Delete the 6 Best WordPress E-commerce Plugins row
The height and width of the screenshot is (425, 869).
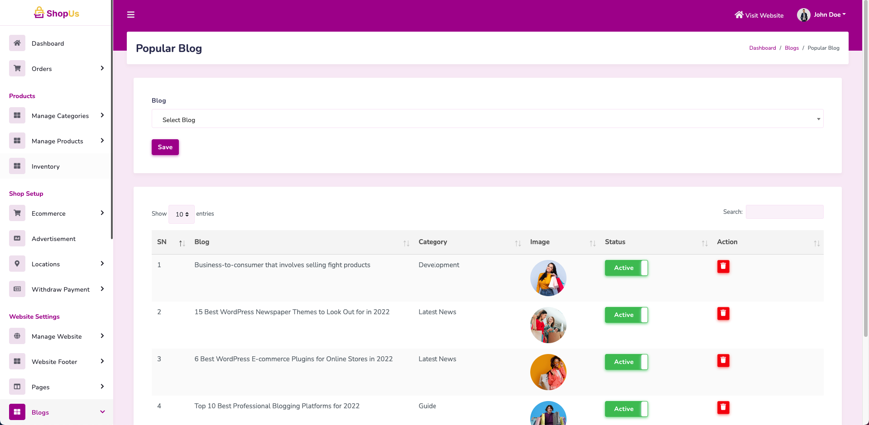723,360
